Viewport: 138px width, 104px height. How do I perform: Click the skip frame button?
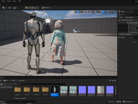(x=29, y=8)
